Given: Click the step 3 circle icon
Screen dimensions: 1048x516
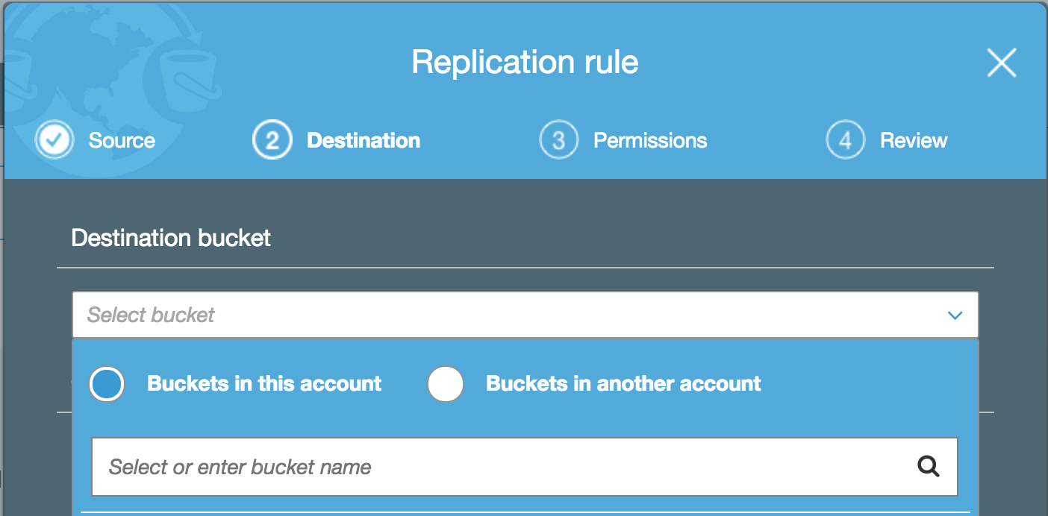Looking at the screenshot, I should [x=559, y=140].
